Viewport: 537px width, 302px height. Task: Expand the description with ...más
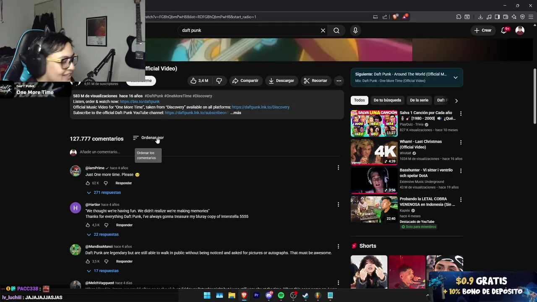[236, 113]
